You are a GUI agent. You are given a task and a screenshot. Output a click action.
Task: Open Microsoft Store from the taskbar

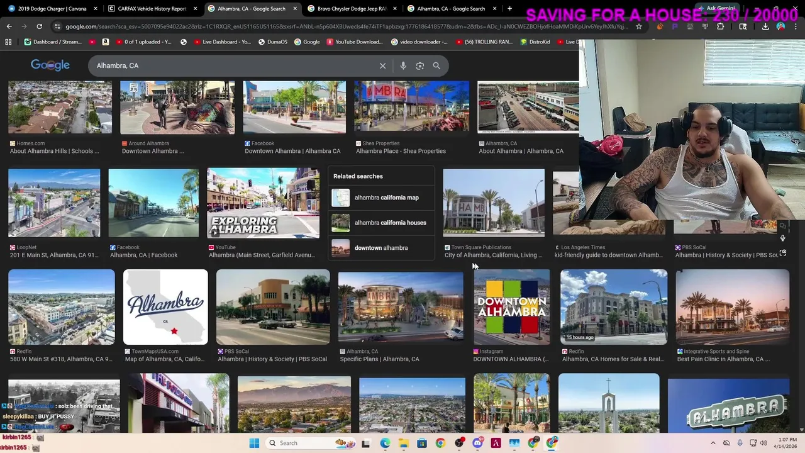421,443
